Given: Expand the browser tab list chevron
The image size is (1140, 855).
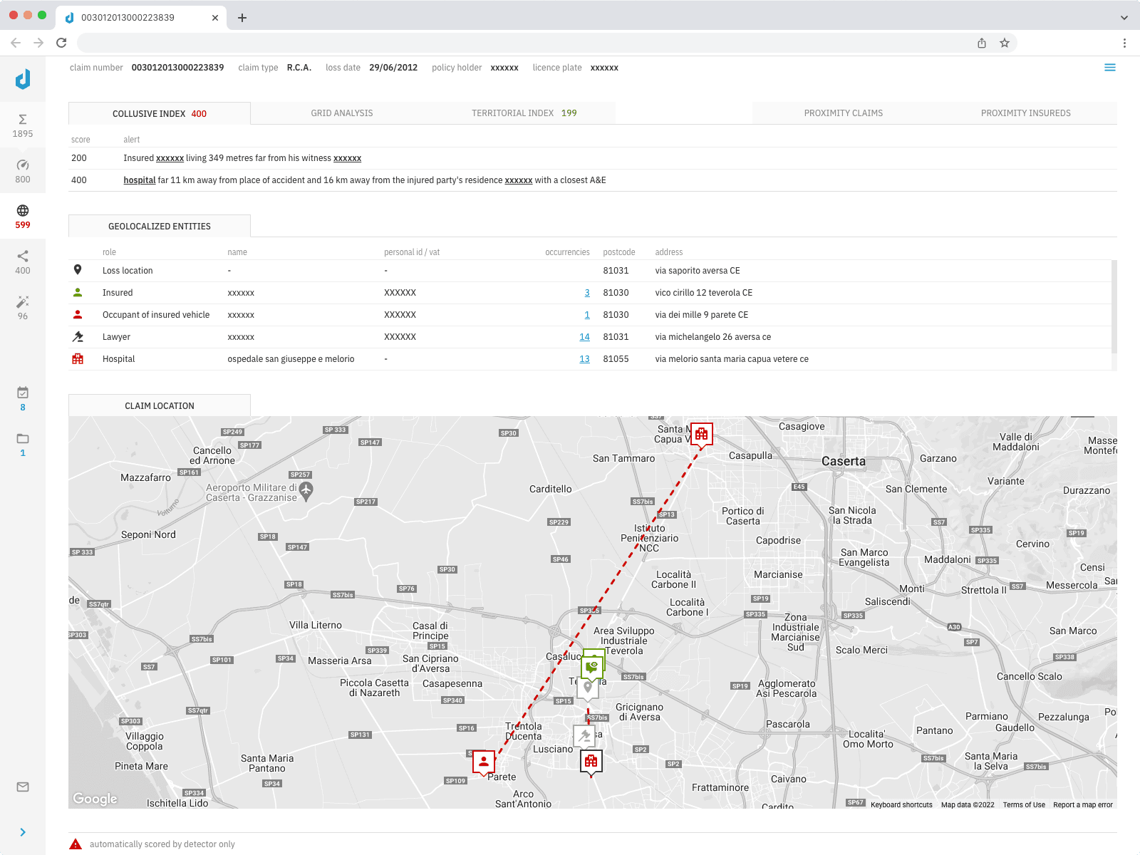Looking at the screenshot, I should click(x=1124, y=18).
